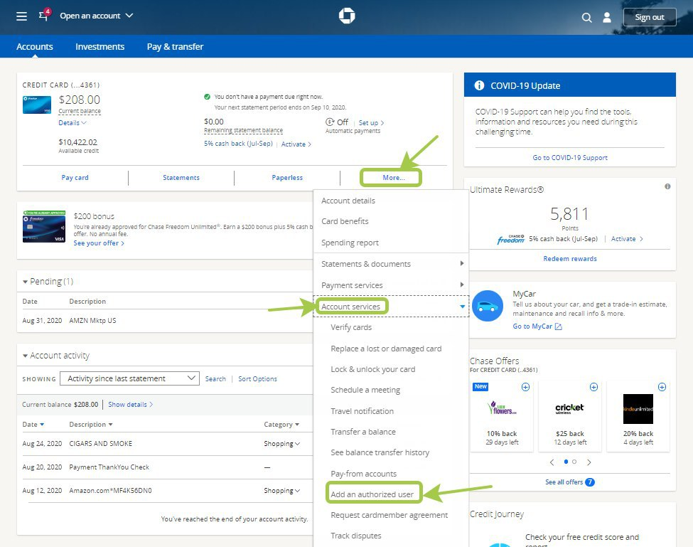Image resolution: width=693 pixels, height=547 pixels.
Task: Switch to the Accounts tab
Action: coord(35,46)
